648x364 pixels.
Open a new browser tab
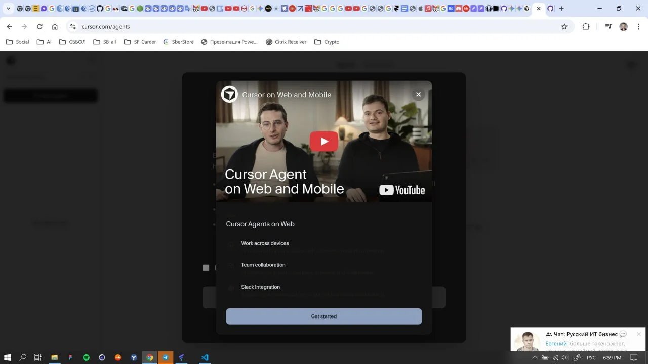561,9
